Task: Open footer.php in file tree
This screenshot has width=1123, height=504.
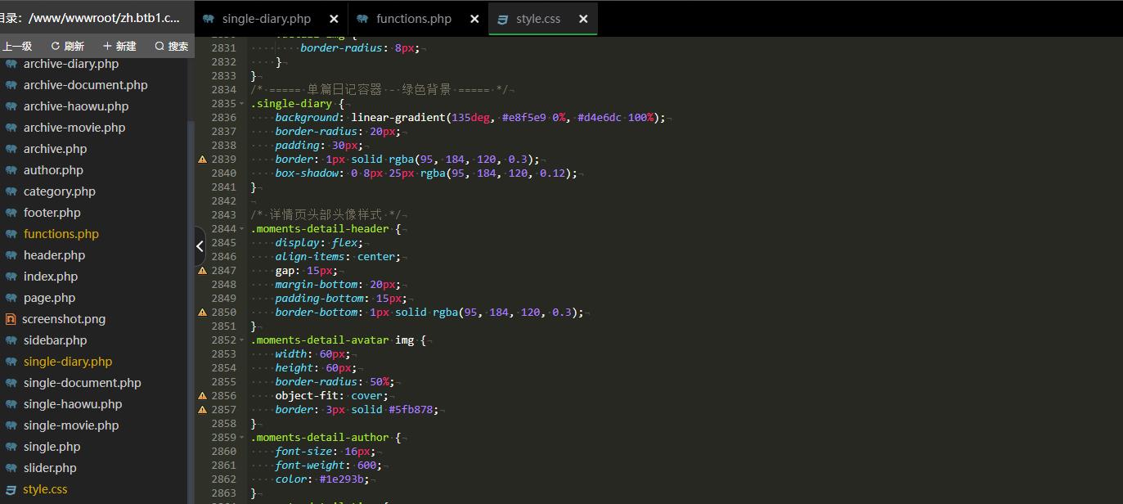Action: [52, 213]
